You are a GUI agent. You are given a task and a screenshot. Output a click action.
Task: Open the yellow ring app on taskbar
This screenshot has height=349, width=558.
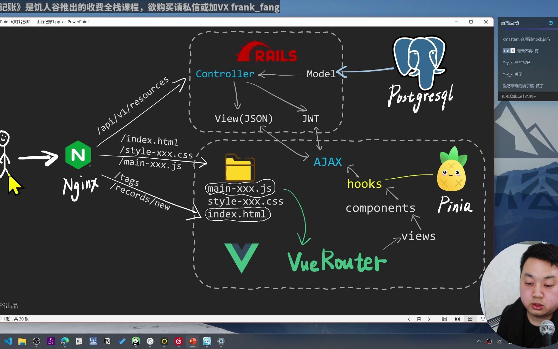(164, 341)
